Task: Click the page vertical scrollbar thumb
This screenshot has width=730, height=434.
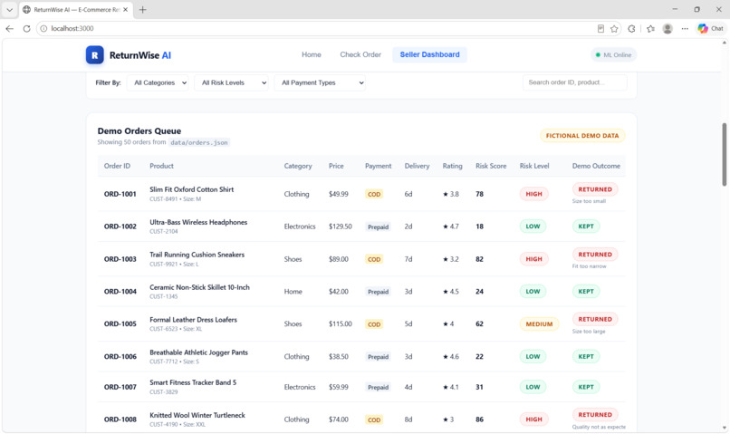Action: [724, 154]
